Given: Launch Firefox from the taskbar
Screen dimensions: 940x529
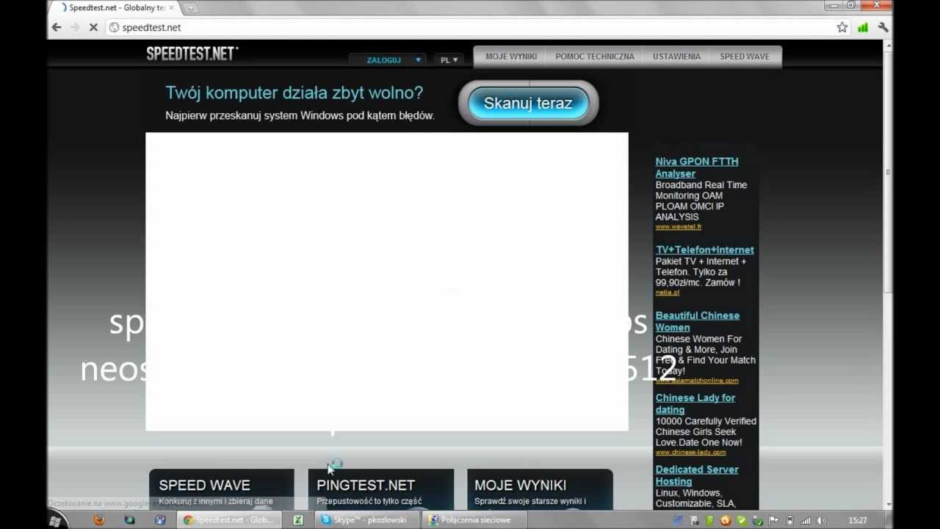Looking at the screenshot, I should click(x=99, y=520).
